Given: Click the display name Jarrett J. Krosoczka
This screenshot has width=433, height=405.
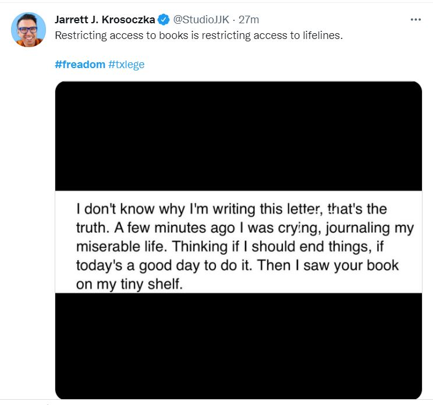Looking at the screenshot, I should point(105,20).
